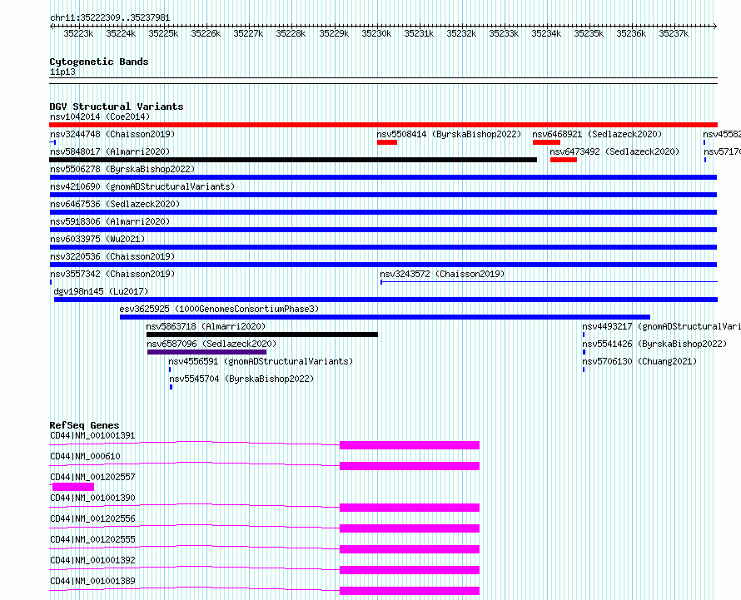Image resolution: width=741 pixels, height=600 pixels.
Task: Click the CD44|NM_001001389 transcript label
Action: pos(92,581)
